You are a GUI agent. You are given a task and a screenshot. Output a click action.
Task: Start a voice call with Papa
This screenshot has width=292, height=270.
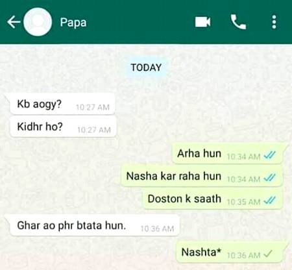click(x=238, y=22)
